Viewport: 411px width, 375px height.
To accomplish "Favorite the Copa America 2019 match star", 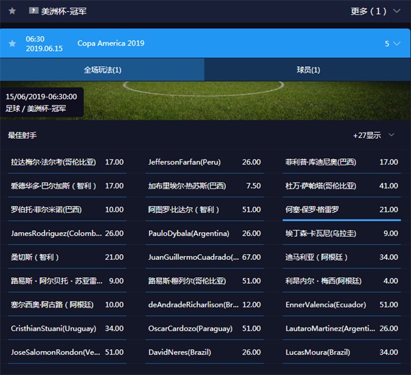I will [x=12, y=44].
